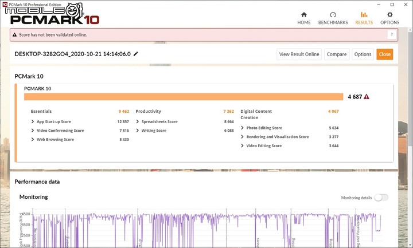This screenshot has height=248, width=413.
Task: Click the alert icon in validation banner
Action: click(x=14, y=35)
